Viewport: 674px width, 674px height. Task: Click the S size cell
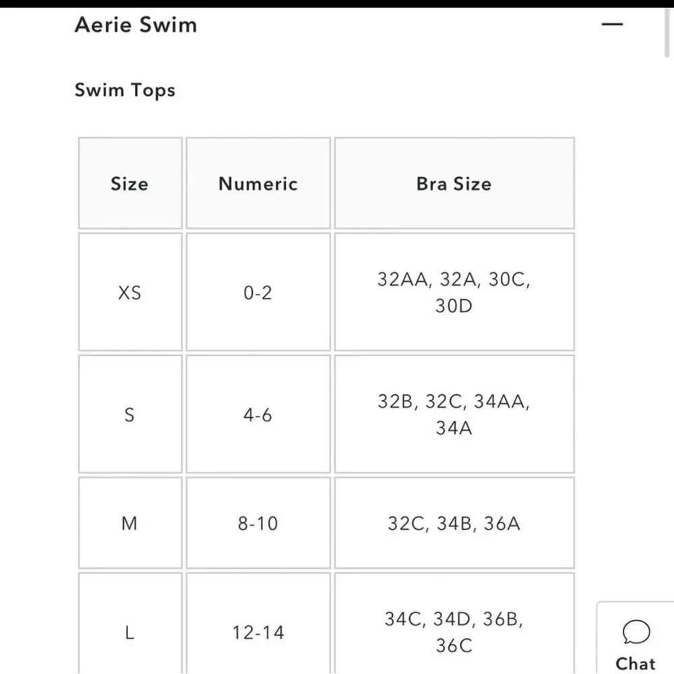coord(130,415)
